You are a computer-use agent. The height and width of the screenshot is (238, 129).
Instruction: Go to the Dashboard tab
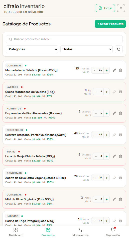[16, 232]
